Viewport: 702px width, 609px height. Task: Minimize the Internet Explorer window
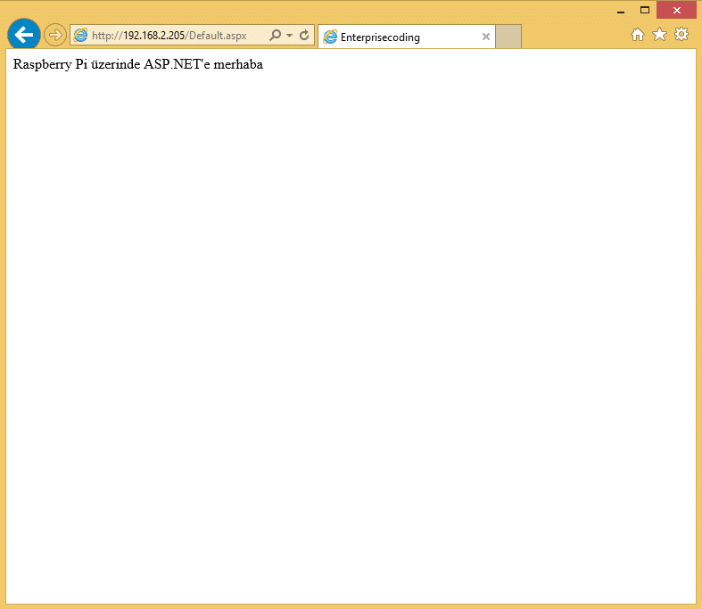tap(621, 11)
